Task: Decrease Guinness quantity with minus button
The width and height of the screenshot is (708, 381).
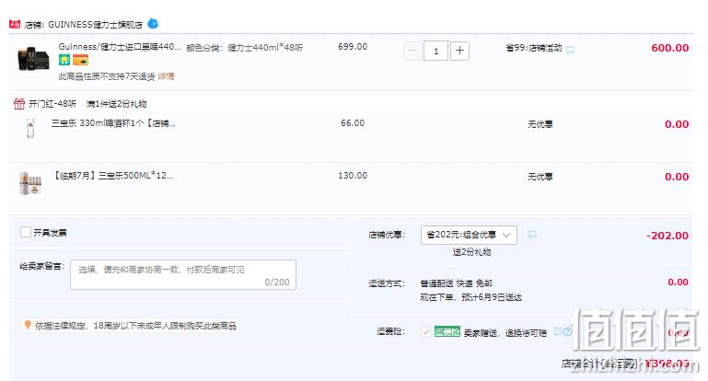Action: pos(412,51)
